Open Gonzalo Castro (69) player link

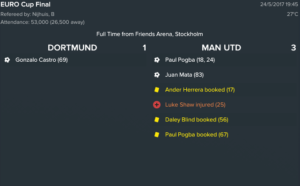click(42, 60)
